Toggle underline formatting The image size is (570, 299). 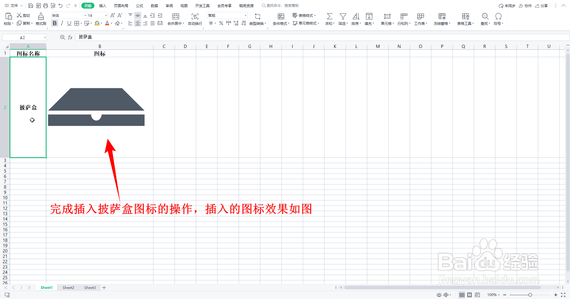[69, 23]
